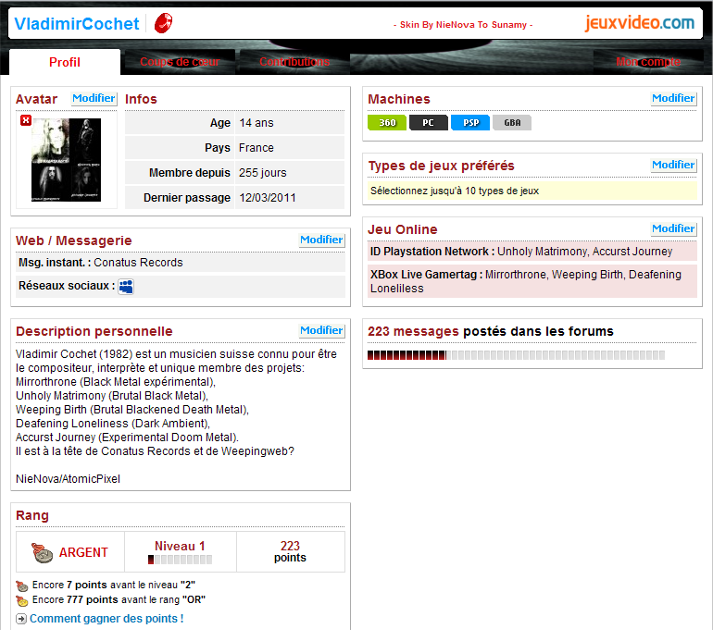Screen dimensions: 713x641
Task: Click the 'Niveau 1' label
Action: pyautogui.click(x=180, y=546)
